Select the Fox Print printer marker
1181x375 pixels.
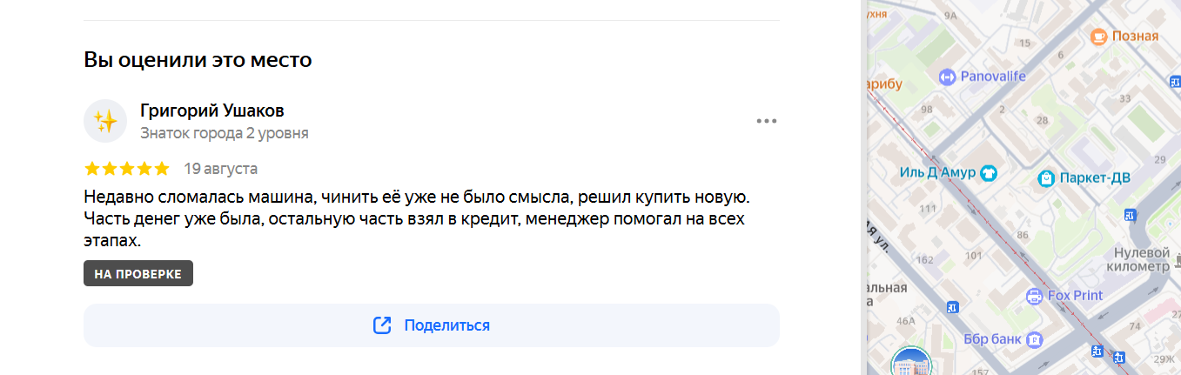(x=1035, y=296)
